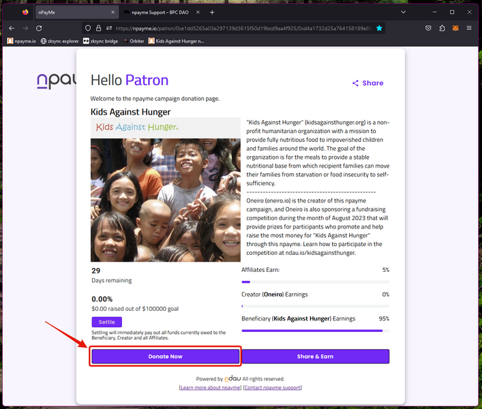Click the ndau logo in footer
Screen dimensions: 482x409
(x=232, y=378)
